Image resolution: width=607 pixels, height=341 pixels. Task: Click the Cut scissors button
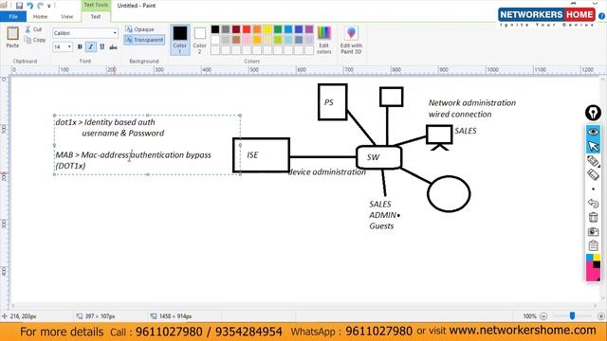coord(33,29)
